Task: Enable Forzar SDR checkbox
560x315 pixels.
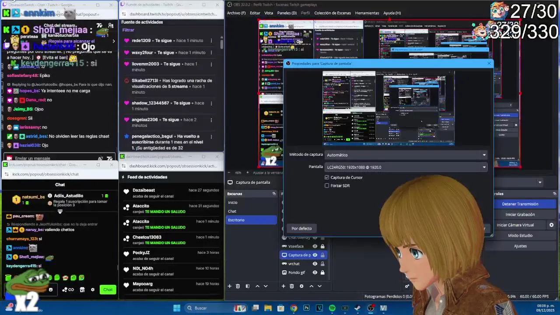Action: (327, 185)
